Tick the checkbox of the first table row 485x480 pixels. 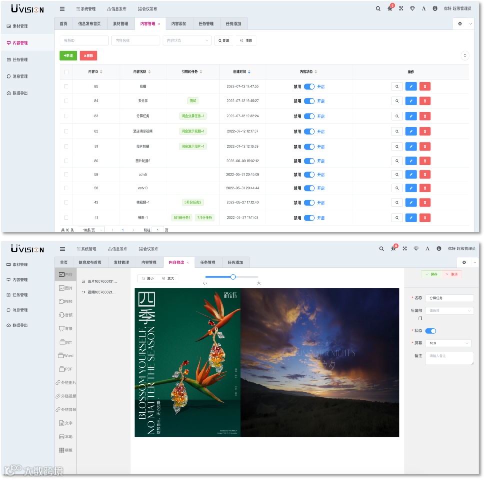[x=66, y=86]
